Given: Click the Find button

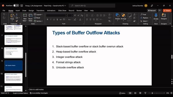Looking at the screenshot, I should click(143, 14).
